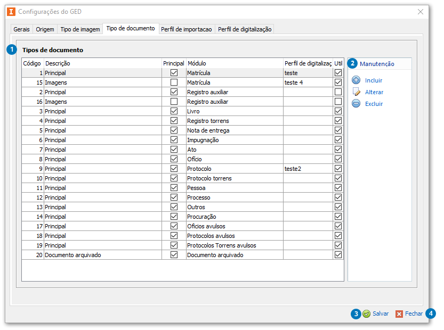The height and width of the screenshot is (330, 444).
Task: Click the Incluir plus icon
Action: 356,80
